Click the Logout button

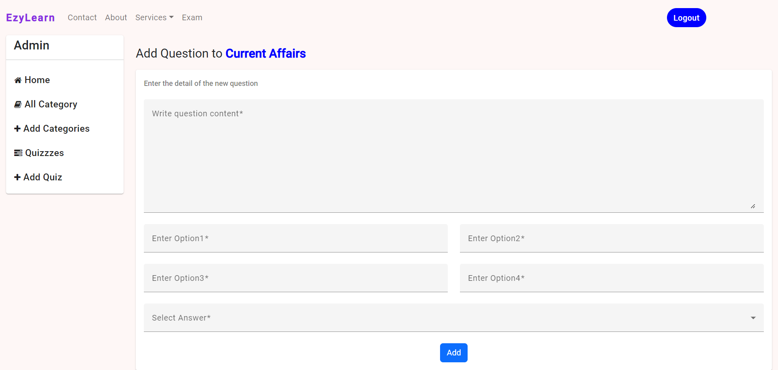(686, 17)
